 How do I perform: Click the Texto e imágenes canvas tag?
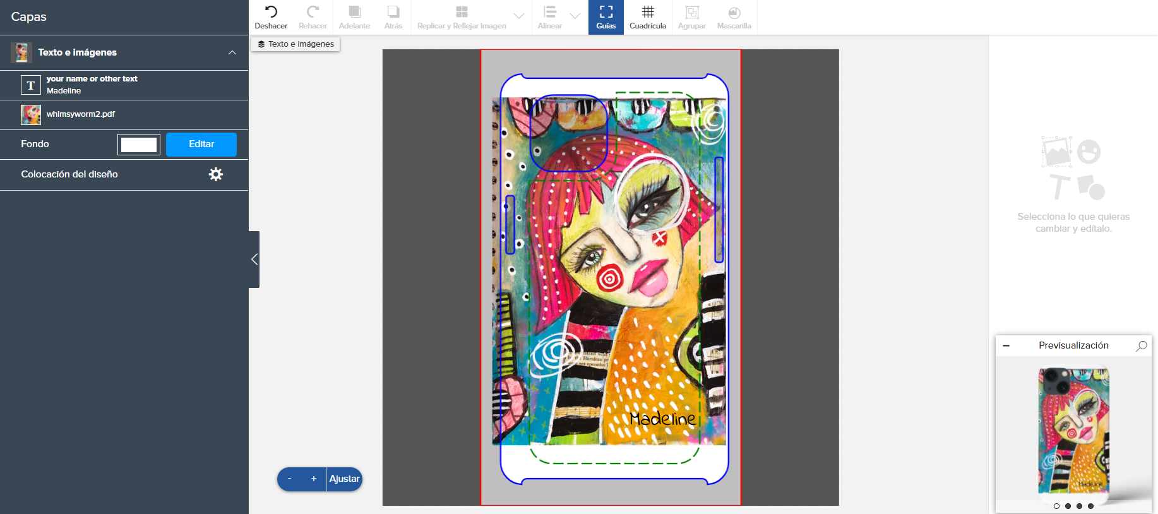[x=295, y=44]
